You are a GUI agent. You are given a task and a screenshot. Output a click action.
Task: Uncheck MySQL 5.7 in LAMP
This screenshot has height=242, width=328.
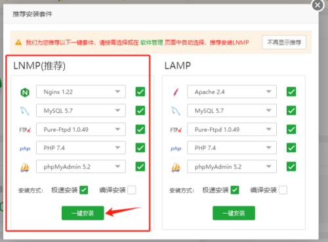291,110
